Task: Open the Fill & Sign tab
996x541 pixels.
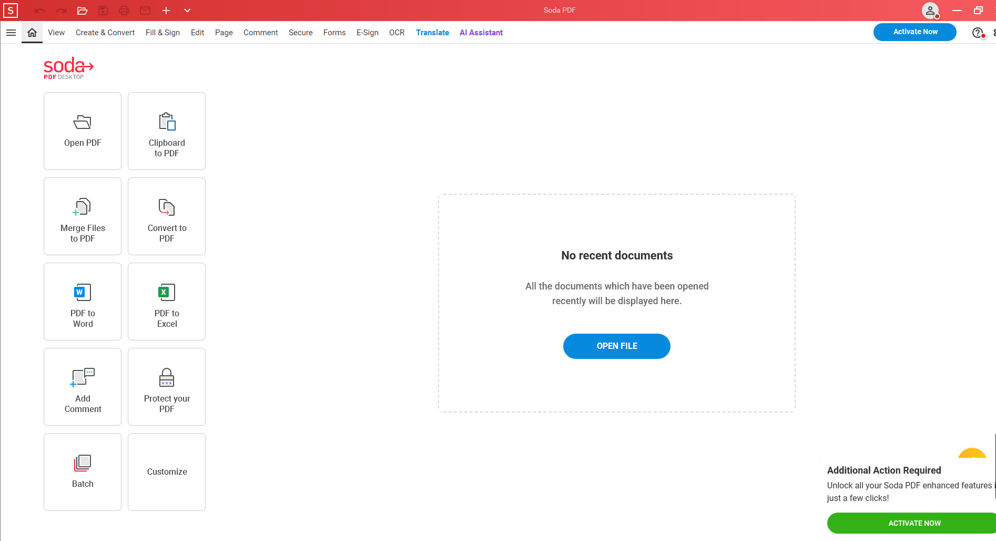Action: coord(162,33)
